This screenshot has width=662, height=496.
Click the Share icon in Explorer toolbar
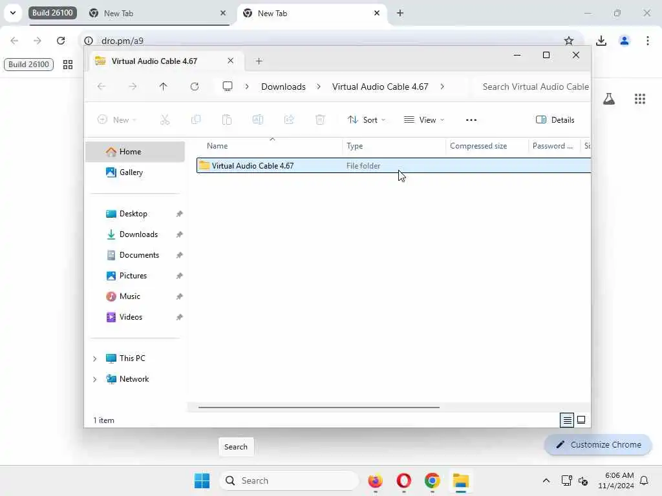289,119
